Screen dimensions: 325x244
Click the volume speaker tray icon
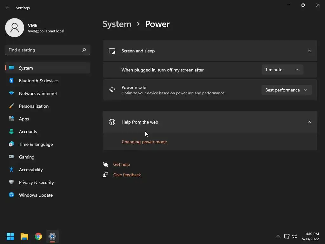coord(295,236)
